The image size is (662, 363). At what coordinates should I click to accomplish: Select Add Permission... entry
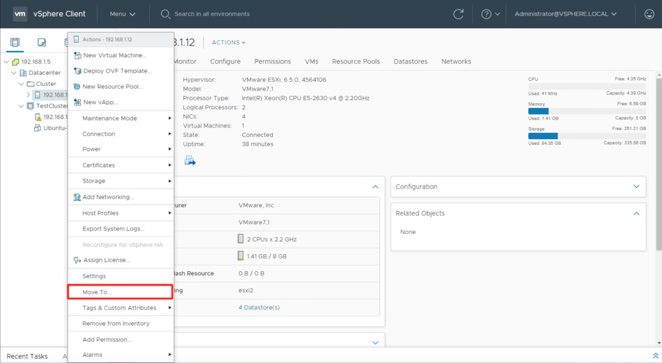(x=121, y=339)
